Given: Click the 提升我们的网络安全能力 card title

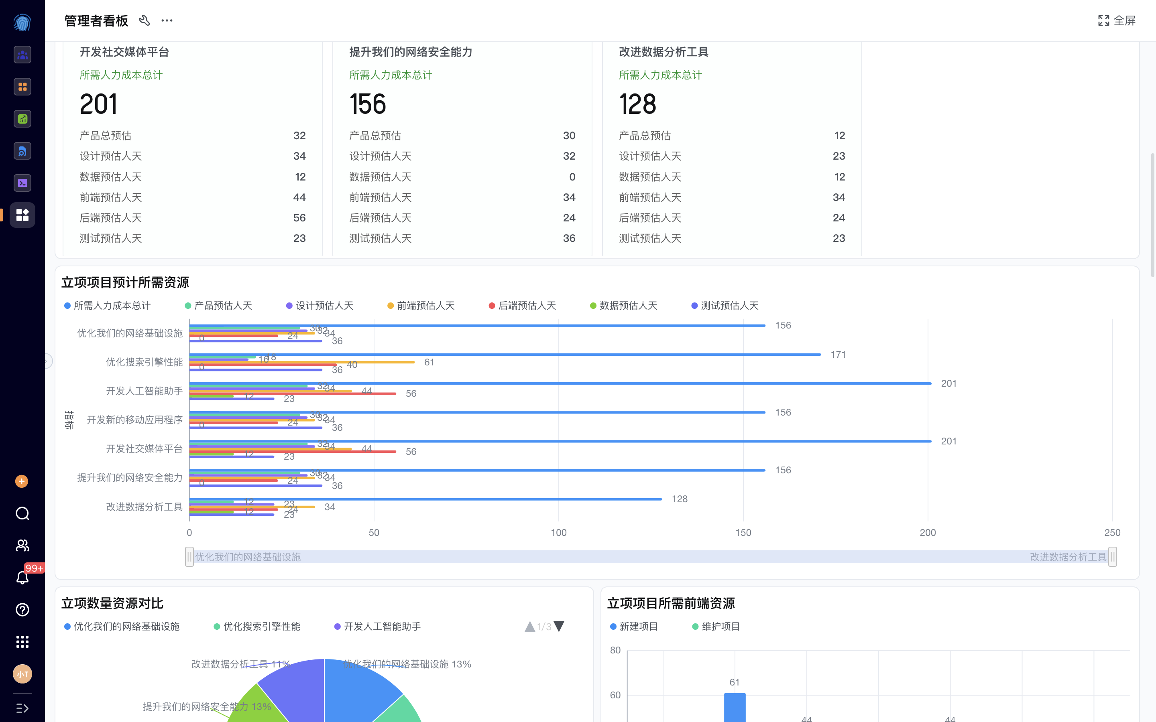Looking at the screenshot, I should 411,52.
